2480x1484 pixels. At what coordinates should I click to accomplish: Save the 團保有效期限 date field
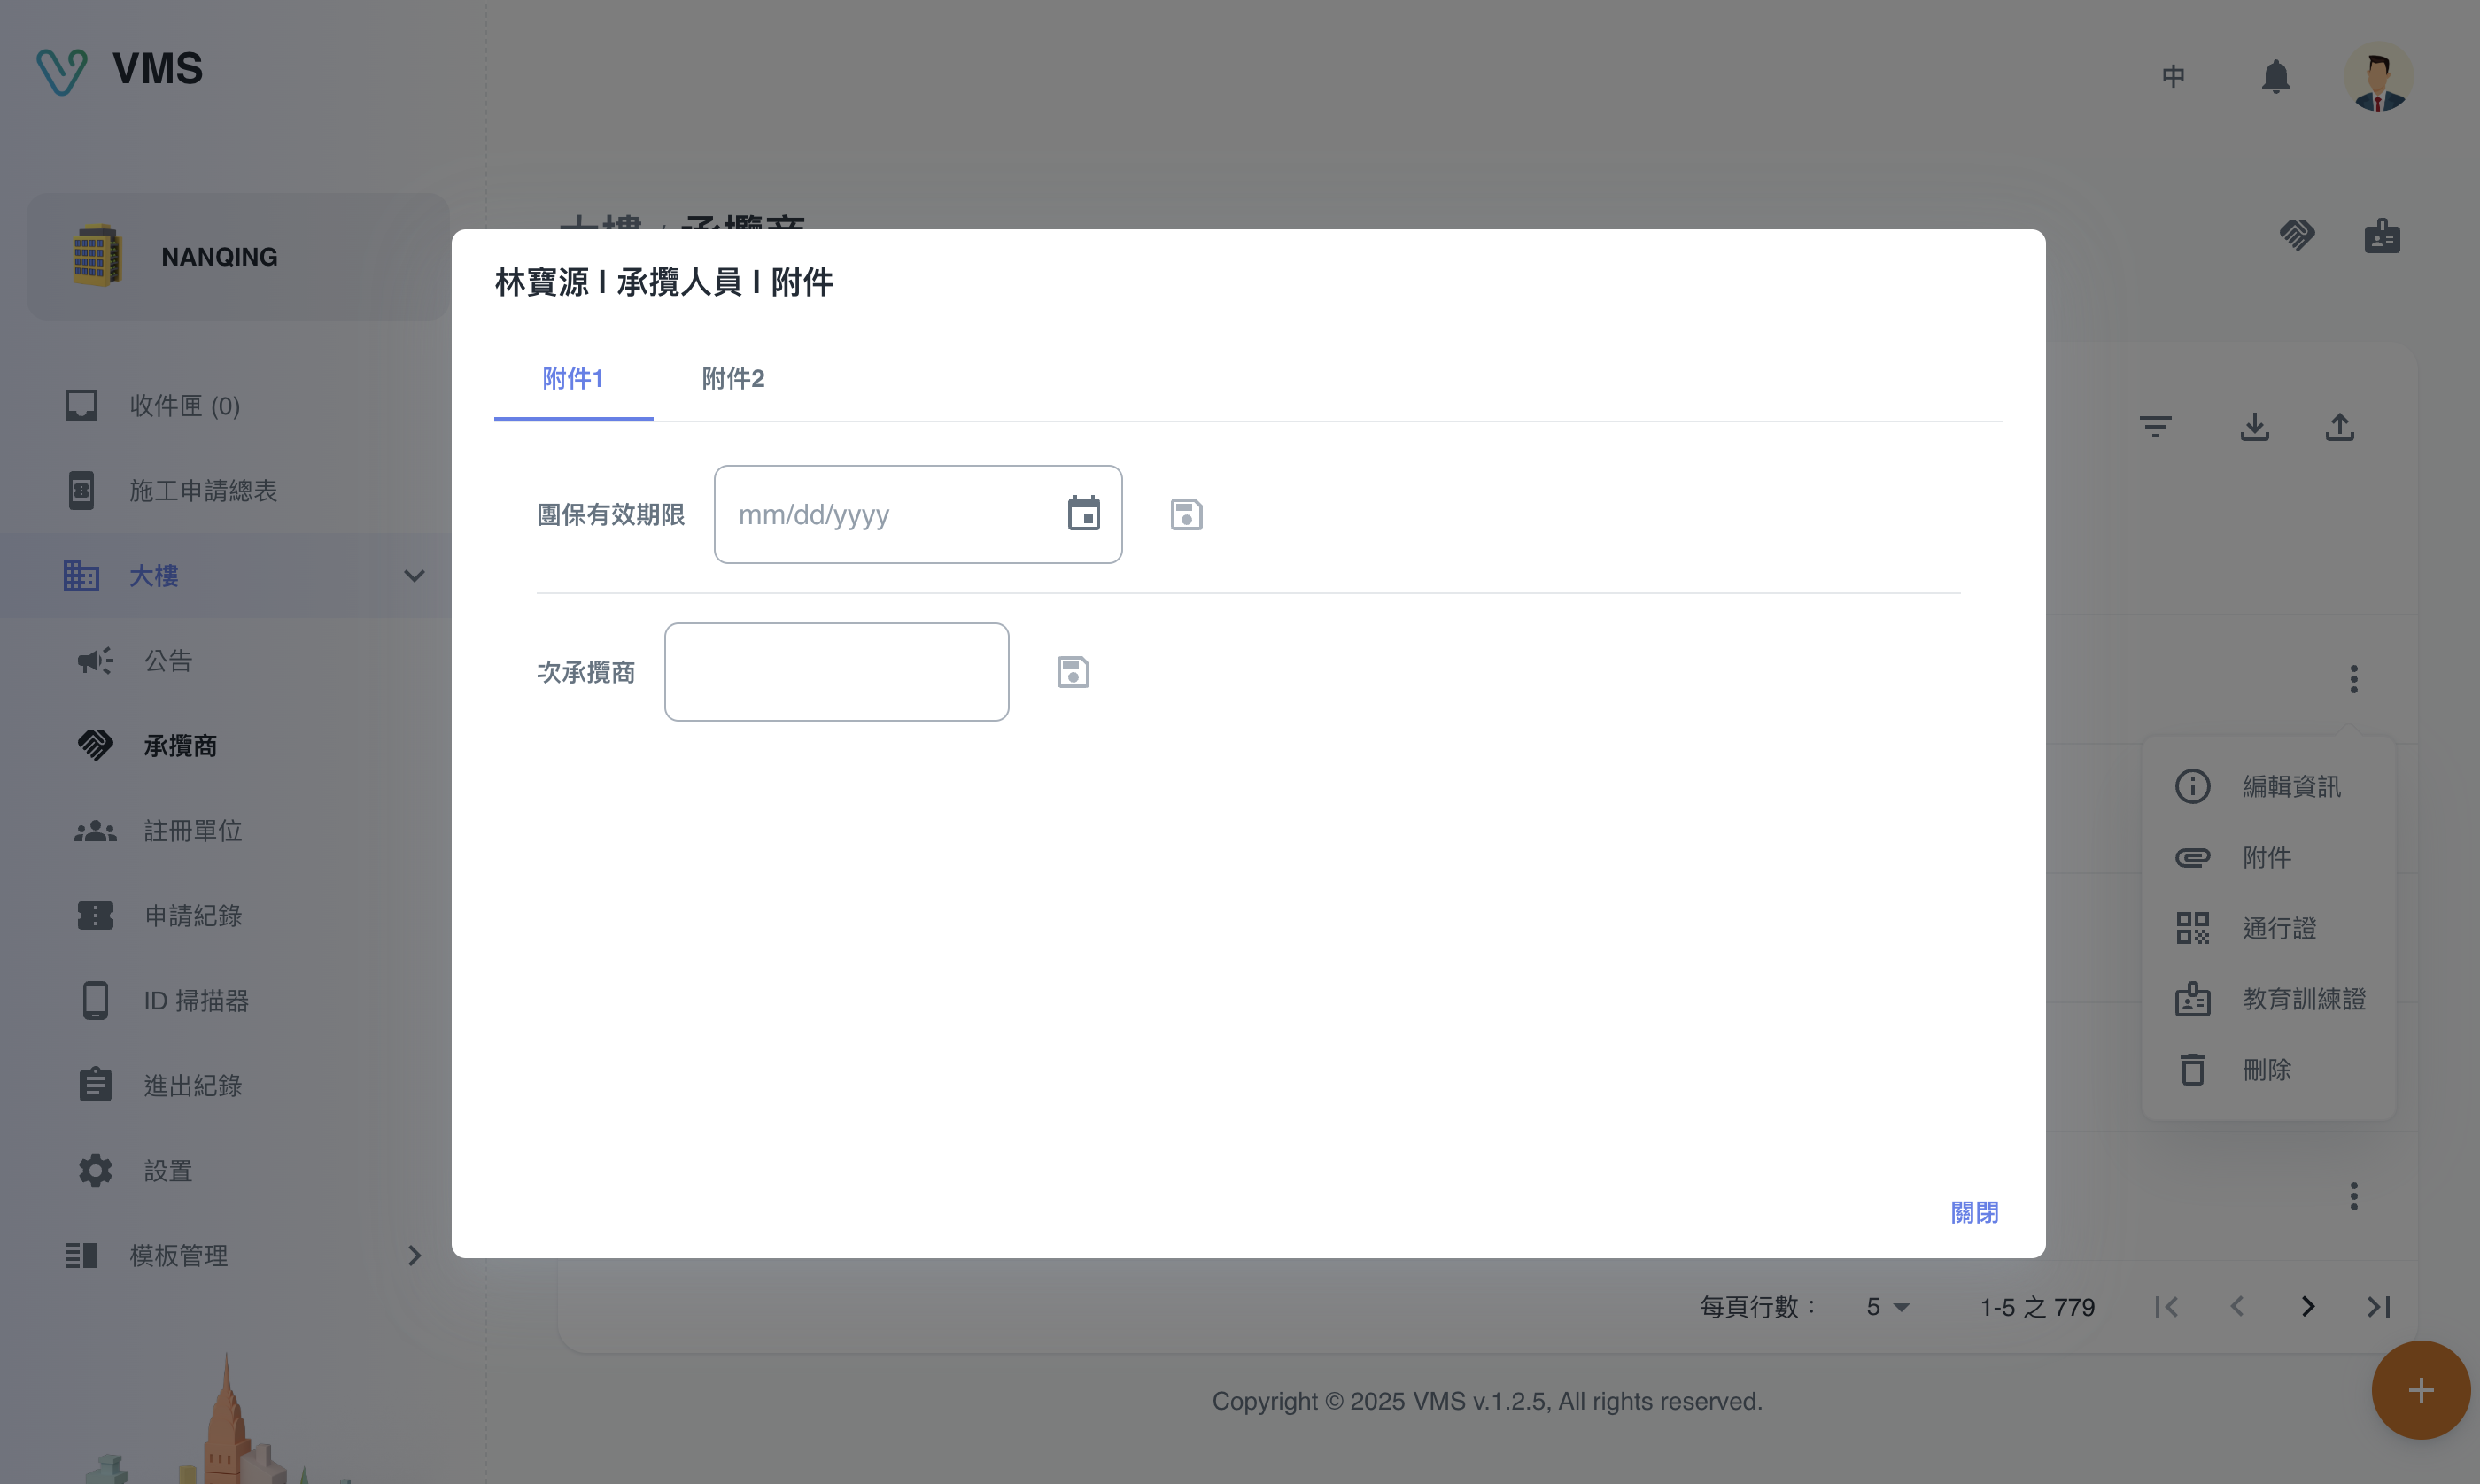[x=1186, y=514]
